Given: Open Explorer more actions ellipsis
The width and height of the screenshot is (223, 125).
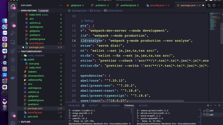Looking at the screenshot, I should point(61,6).
